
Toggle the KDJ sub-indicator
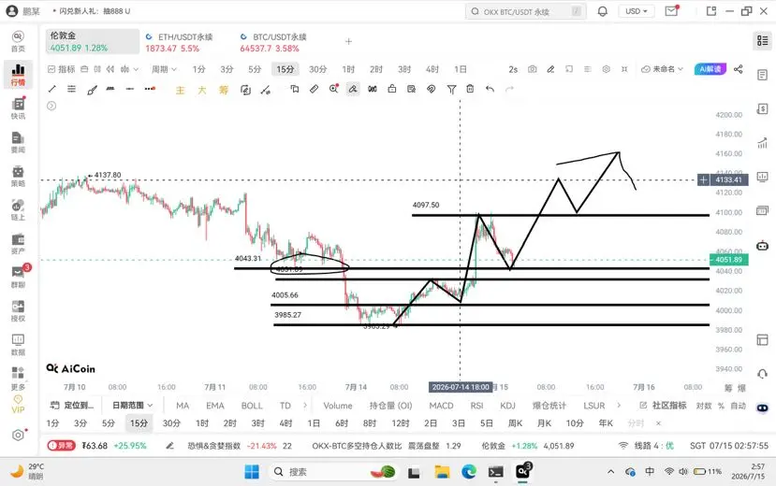(507, 406)
